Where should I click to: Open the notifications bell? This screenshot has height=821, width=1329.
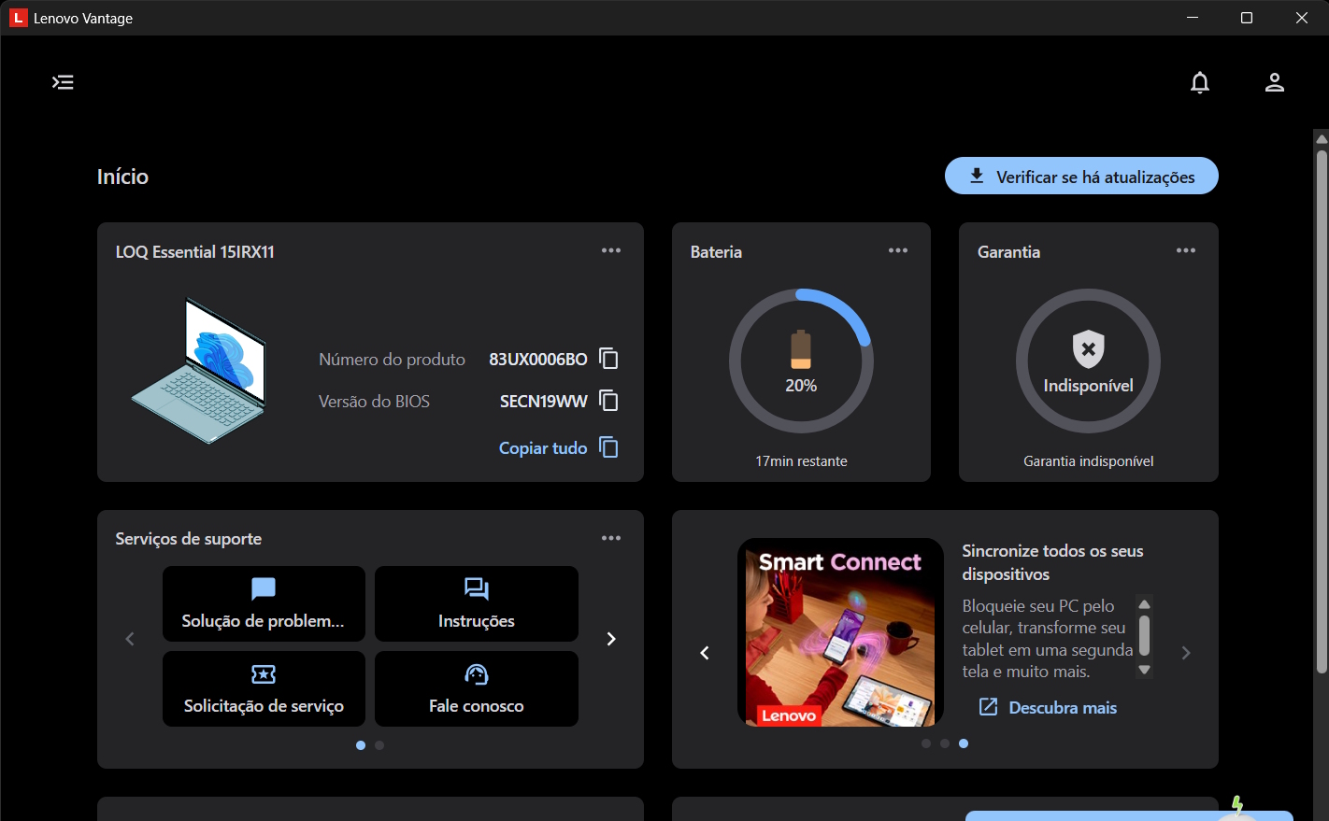[1200, 82]
